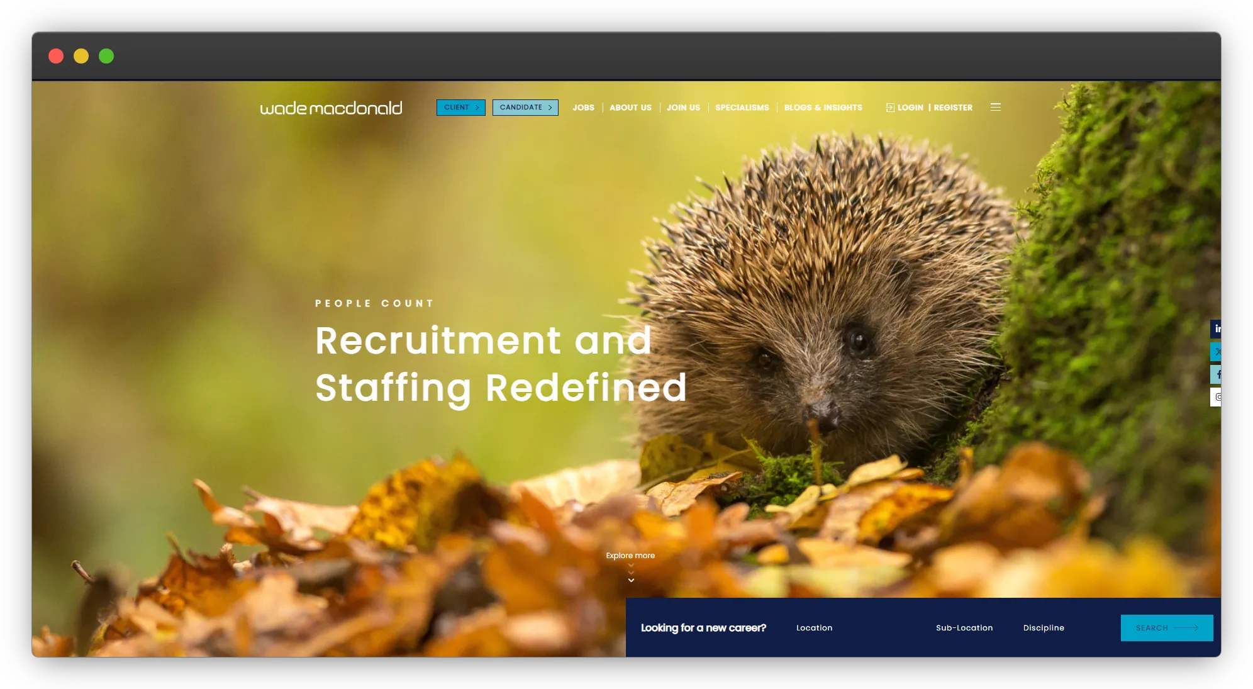Viewport: 1253px width, 689px height.
Task: Open the Instagram social icon
Action: 1217,397
